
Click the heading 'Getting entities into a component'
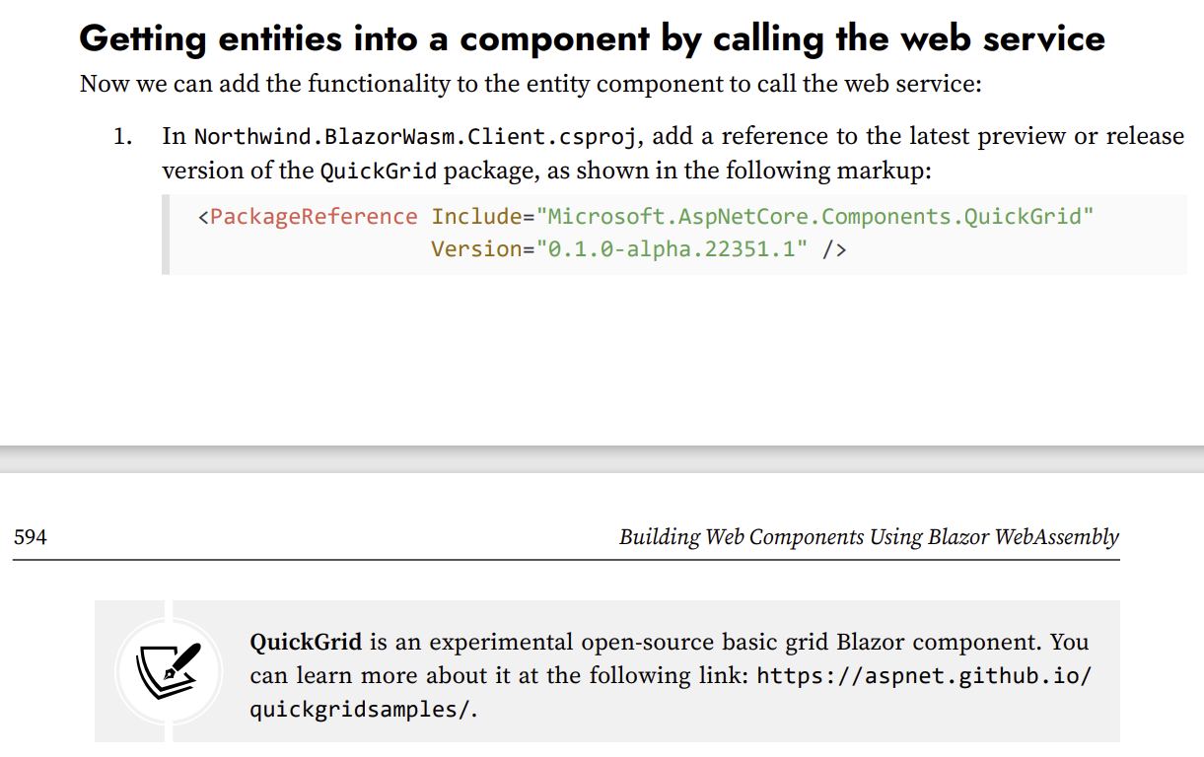592,38
